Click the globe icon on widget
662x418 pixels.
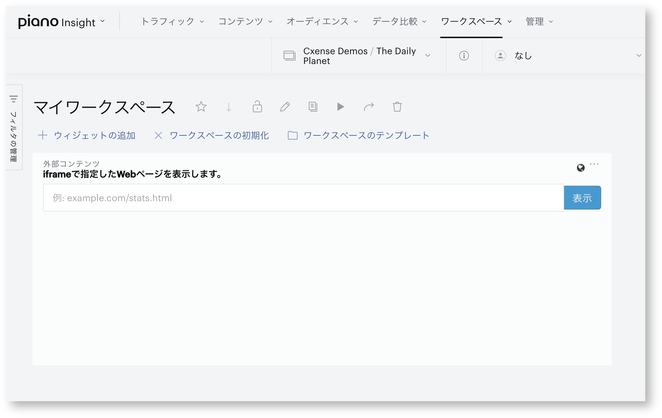[581, 168]
